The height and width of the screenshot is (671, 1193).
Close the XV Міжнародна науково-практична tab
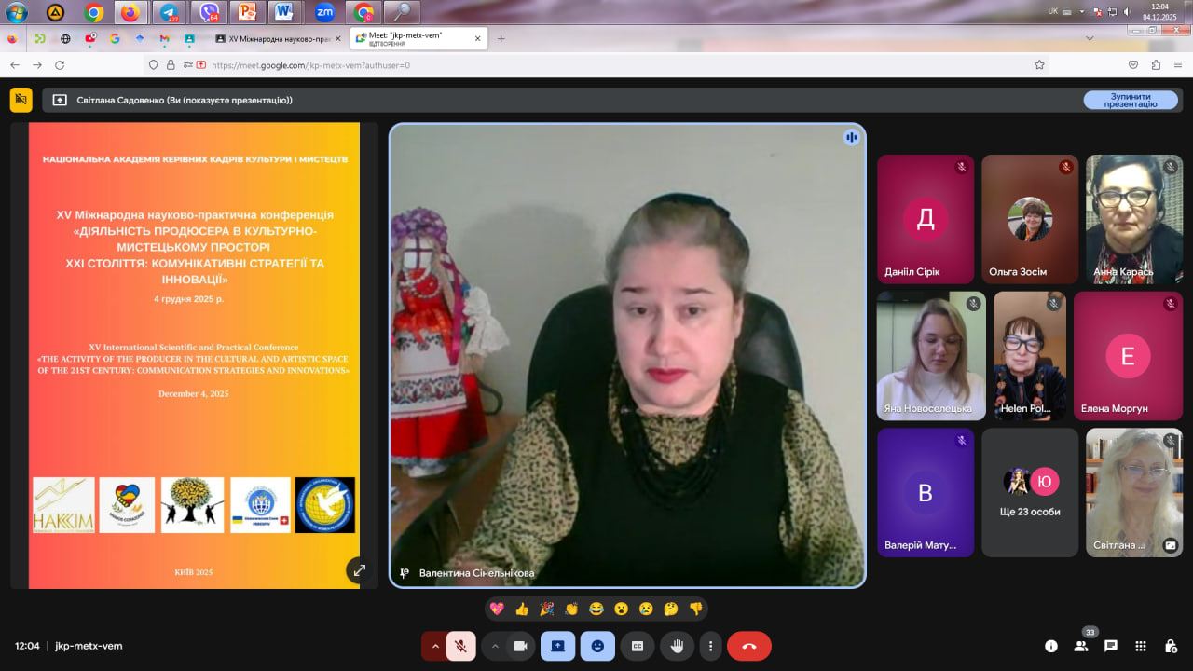tap(337, 39)
